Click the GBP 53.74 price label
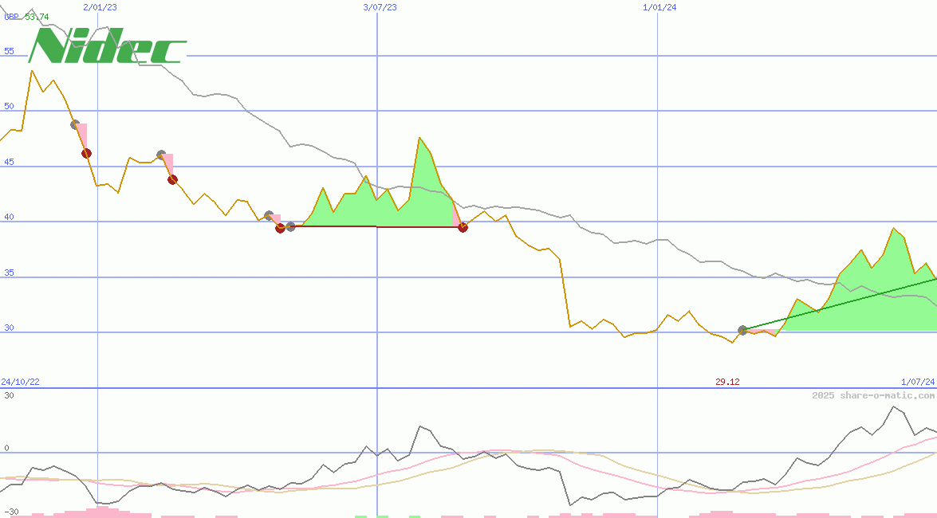Screen dimensions: 937x518 tap(26, 17)
